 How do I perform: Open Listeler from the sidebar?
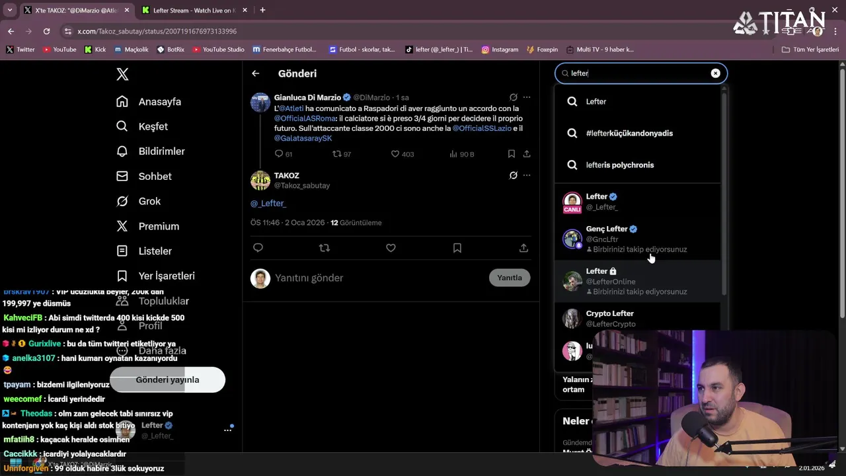[144, 251]
